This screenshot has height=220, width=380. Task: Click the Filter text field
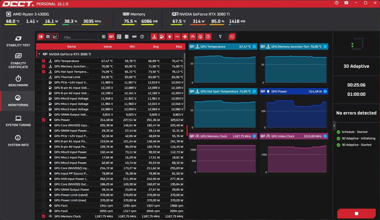pyautogui.click(x=79, y=37)
